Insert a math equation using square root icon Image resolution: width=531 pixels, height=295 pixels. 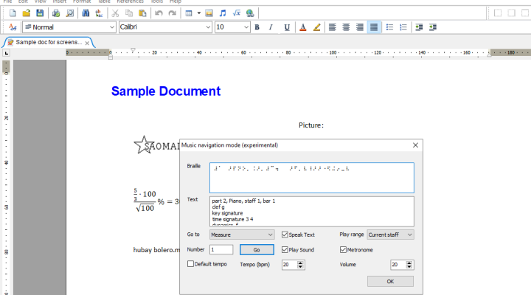[x=237, y=13]
